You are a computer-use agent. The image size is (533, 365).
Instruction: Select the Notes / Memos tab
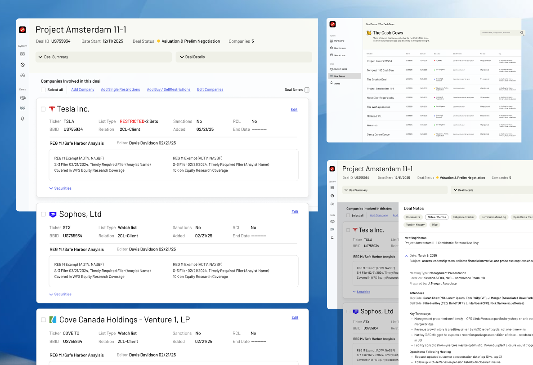tap(437, 217)
